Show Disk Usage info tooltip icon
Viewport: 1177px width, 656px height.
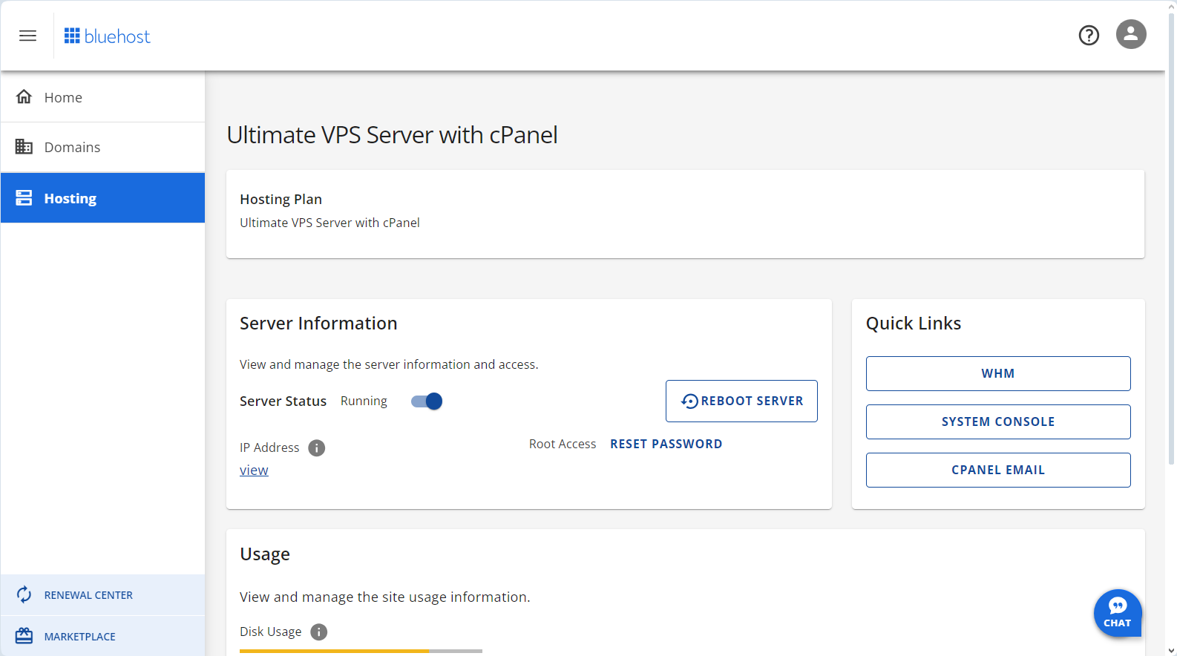[319, 632]
